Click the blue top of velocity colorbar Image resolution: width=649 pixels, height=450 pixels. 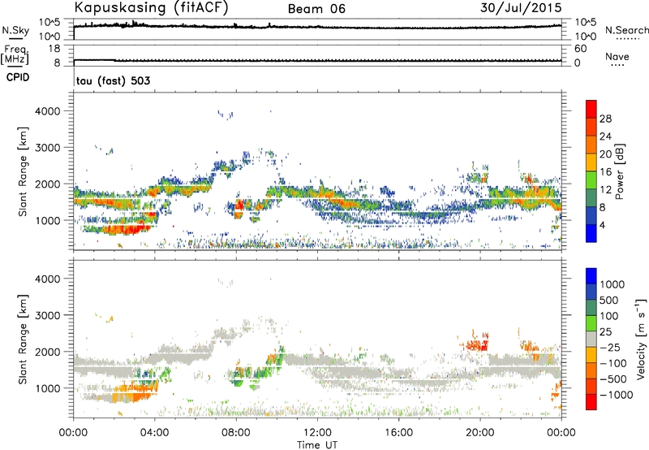click(x=591, y=276)
